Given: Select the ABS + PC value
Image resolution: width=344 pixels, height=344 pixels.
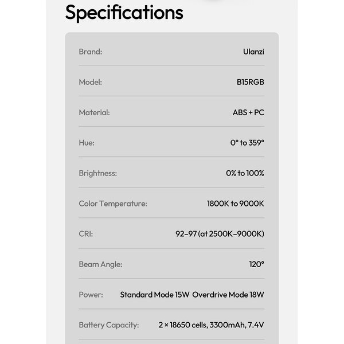Looking at the screenshot, I should 248,112.
